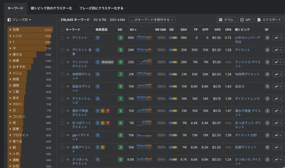Click SF badge 5 in 医療ダイエット row
285x168 pixels.
(x=267, y=147)
